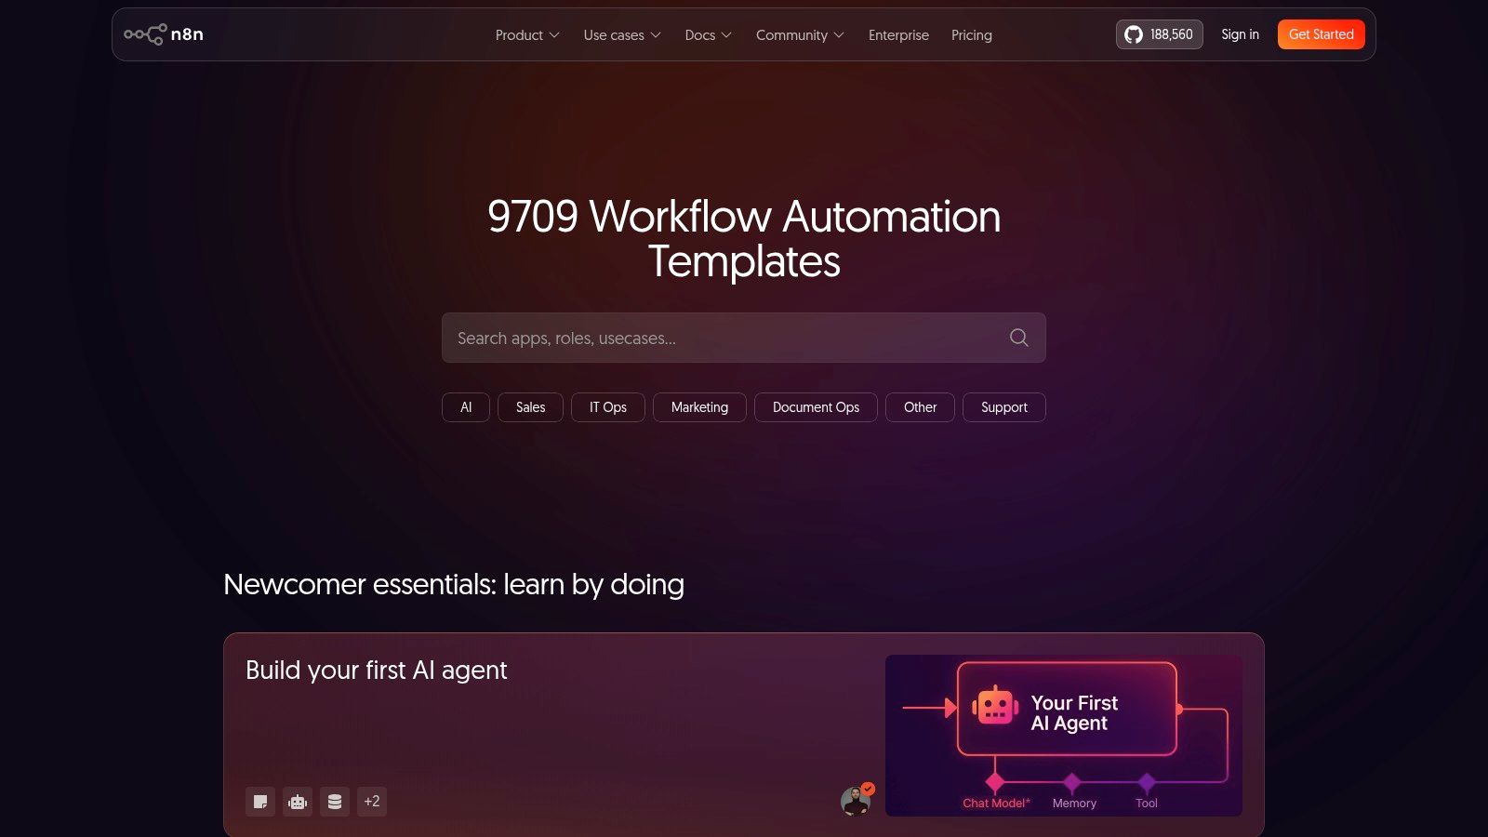This screenshot has width=1488, height=837.
Task: Click the database stack node icon on the card
Action: pyautogui.click(x=335, y=802)
